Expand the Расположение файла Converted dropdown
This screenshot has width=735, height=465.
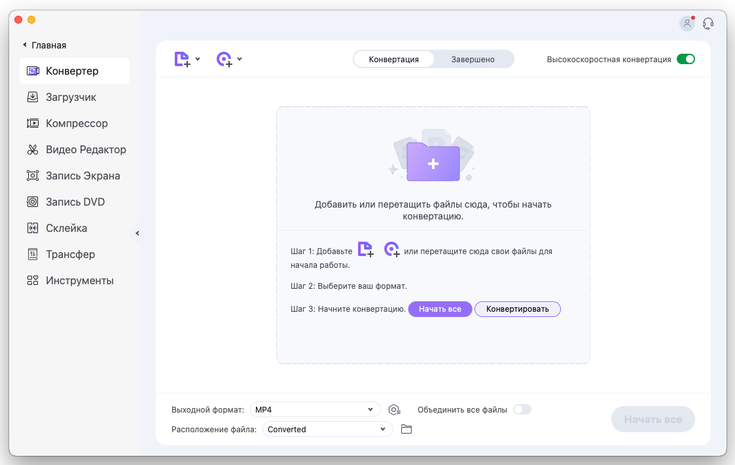327,430
